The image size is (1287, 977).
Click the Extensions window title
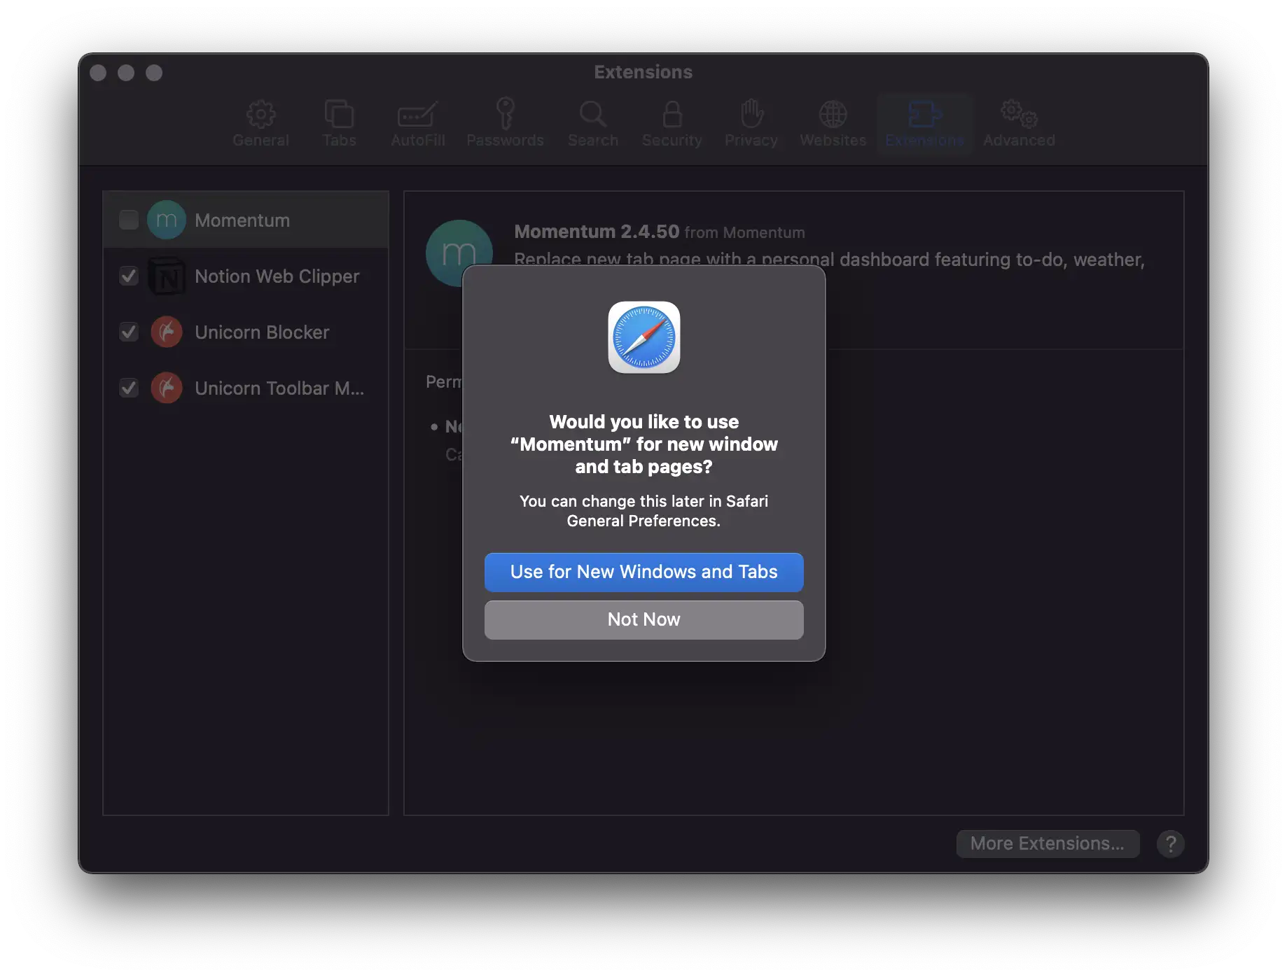click(x=643, y=72)
